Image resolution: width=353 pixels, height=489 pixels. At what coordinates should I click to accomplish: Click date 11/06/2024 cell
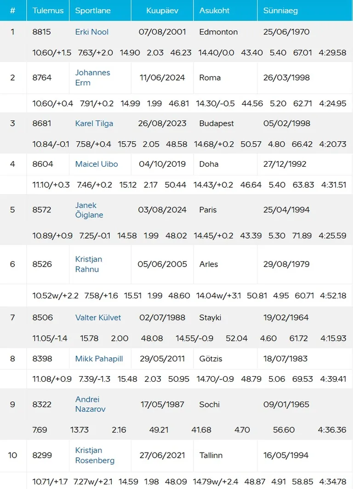tap(162, 77)
